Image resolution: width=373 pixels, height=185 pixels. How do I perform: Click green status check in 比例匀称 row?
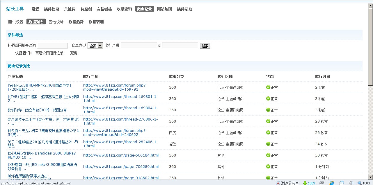(268, 110)
